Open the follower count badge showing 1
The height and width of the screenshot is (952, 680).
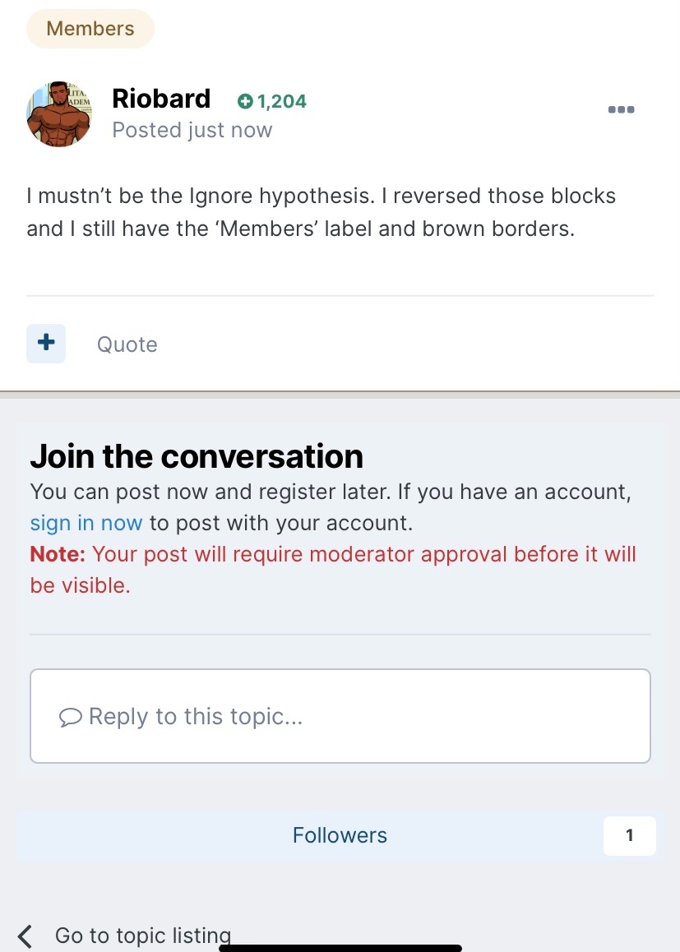point(629,835)
